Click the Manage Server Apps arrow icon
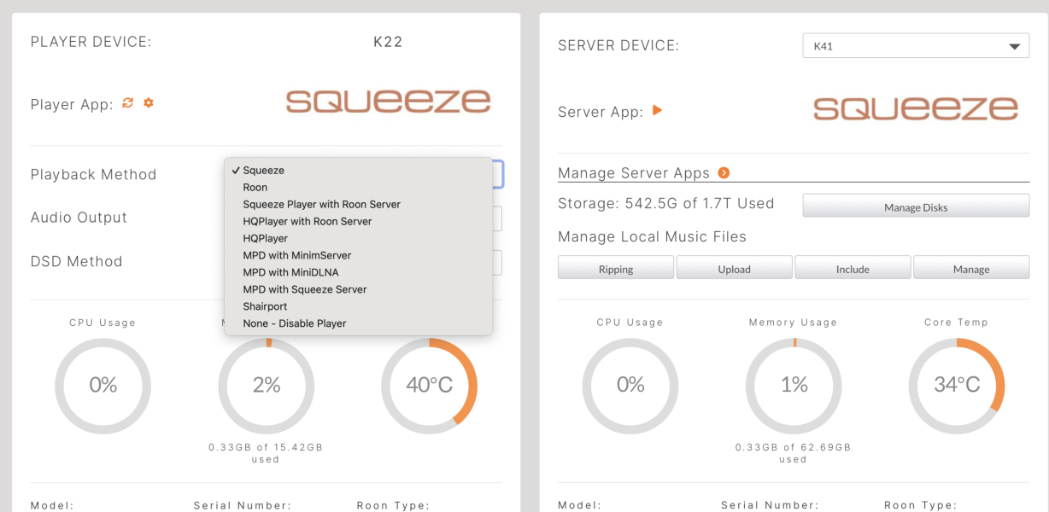This screenshot has height=512, width=1049. (x=724, y=173)
